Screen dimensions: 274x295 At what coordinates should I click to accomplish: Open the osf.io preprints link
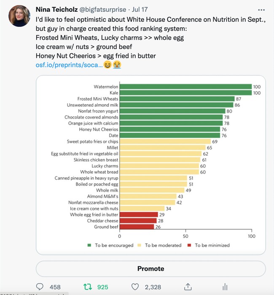coord(69,65)
